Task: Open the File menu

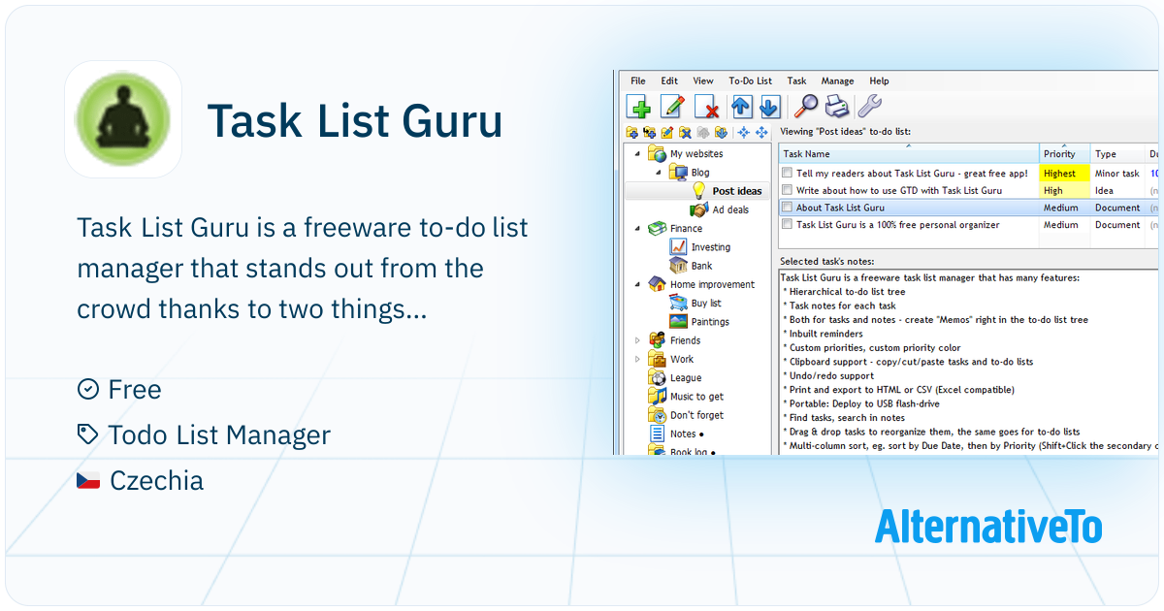Action: (x=638, y=80)
